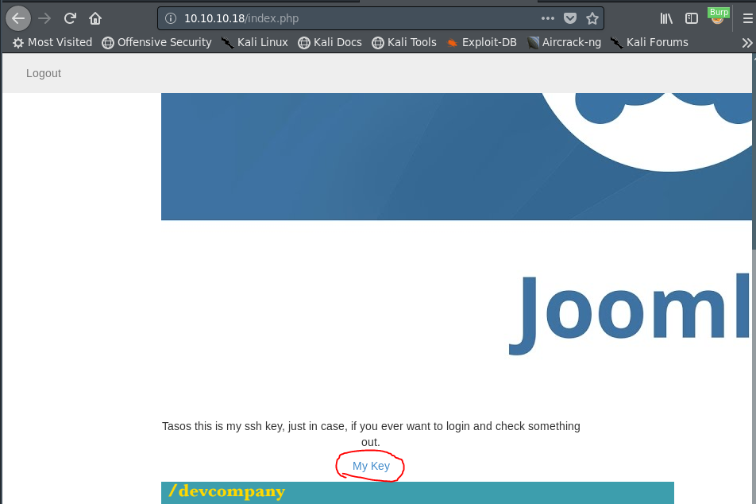Screen dimensions: 756x504
Task: Reload the current page
Action: click(x=70, y=17)
